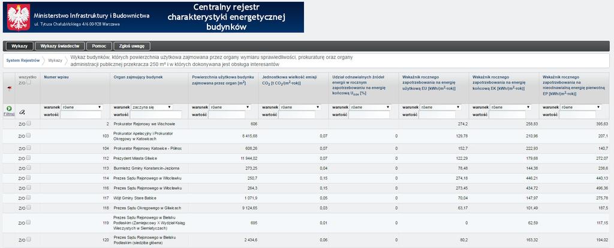Open the Pomoc menu

99,46
